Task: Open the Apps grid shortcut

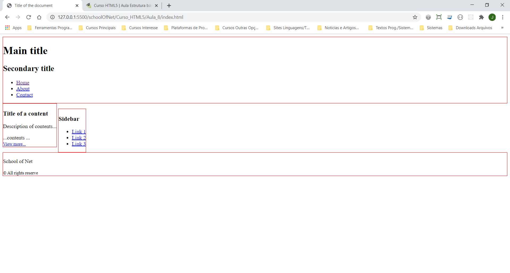Action: (13, 28)
